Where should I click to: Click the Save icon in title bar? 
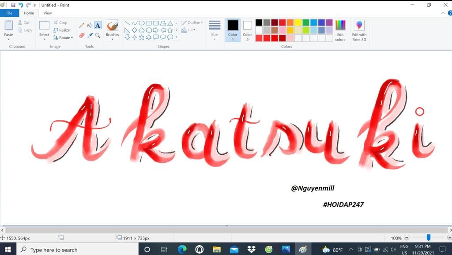(x=13, y=5)
